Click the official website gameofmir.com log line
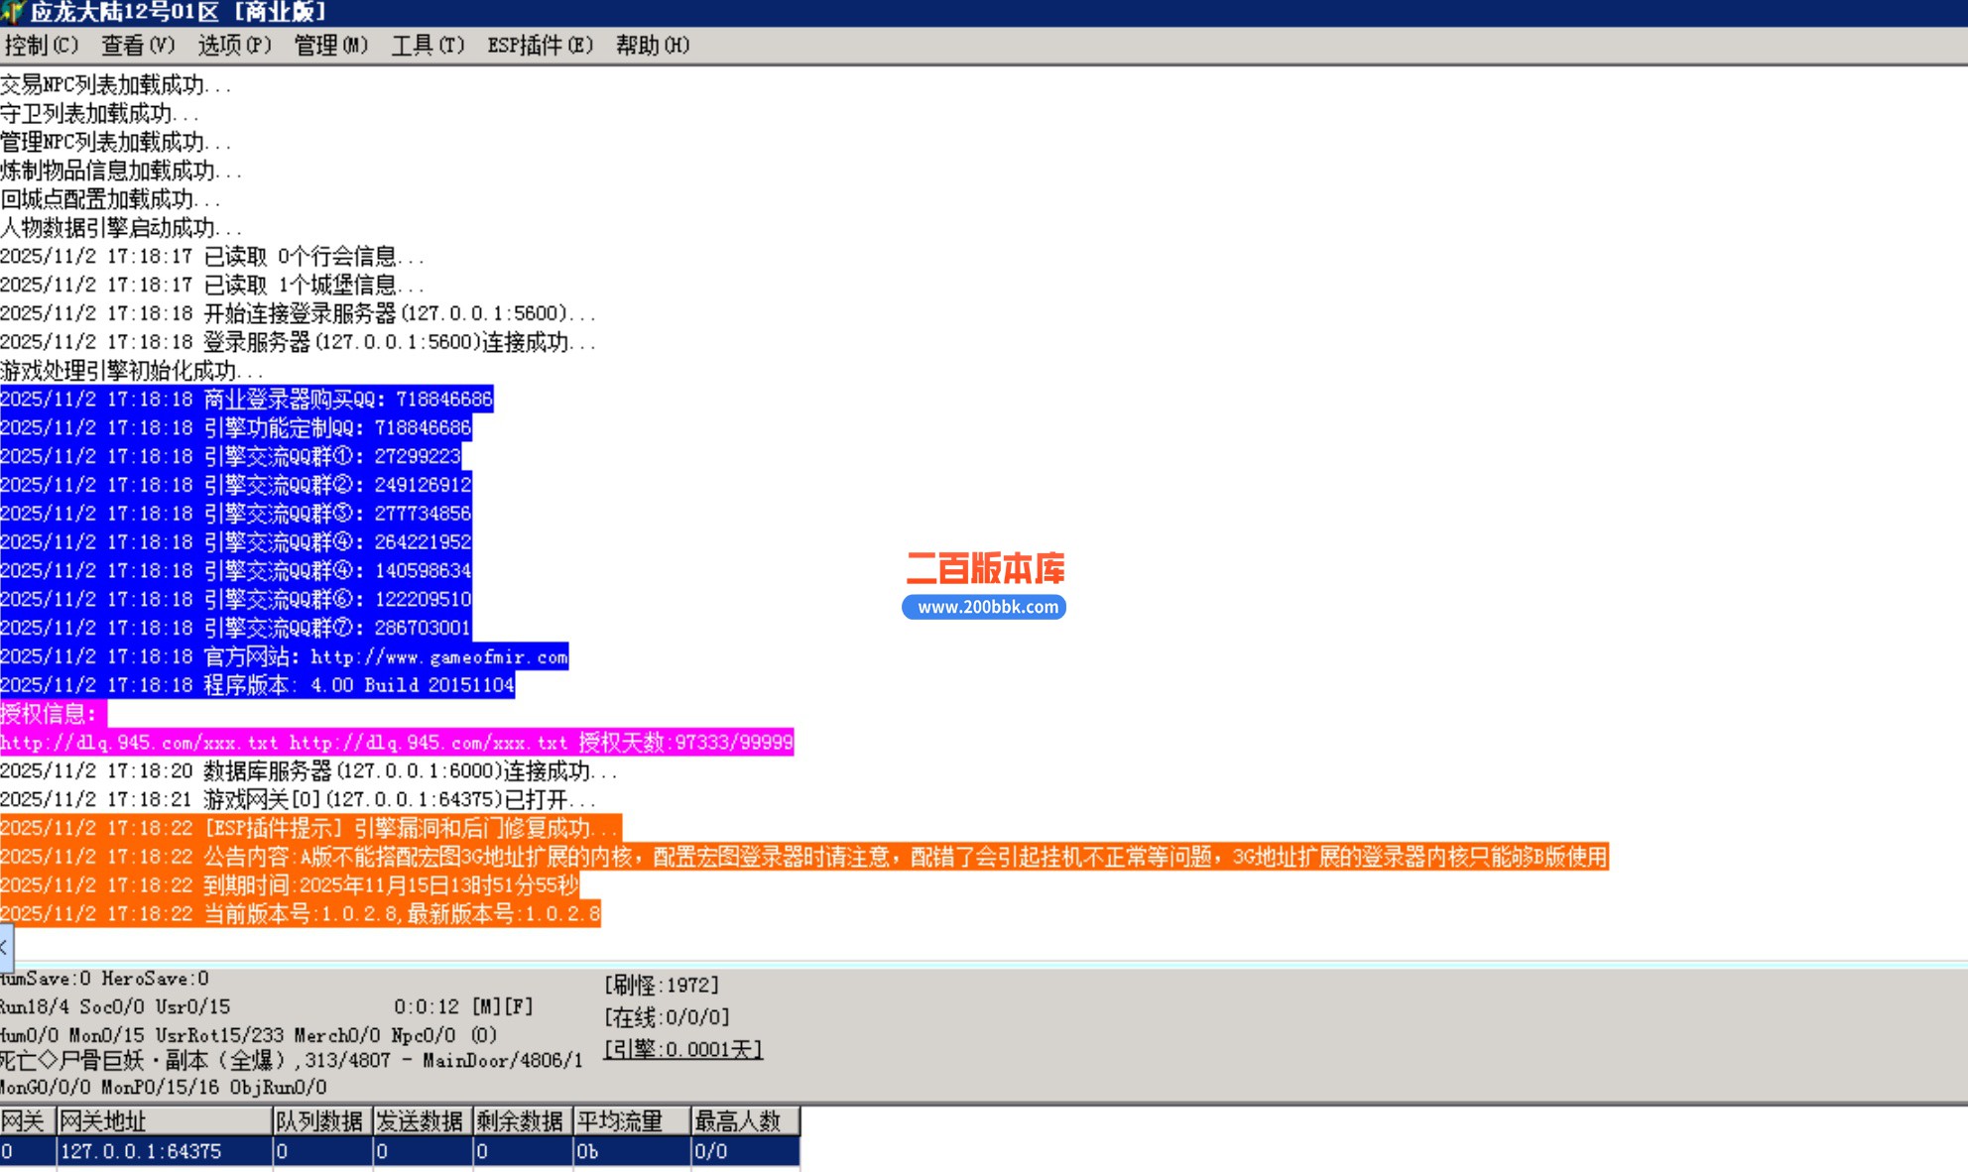Image resolution: width=1968 pixels, height=1172 pixels. click(x=285, y=657)
